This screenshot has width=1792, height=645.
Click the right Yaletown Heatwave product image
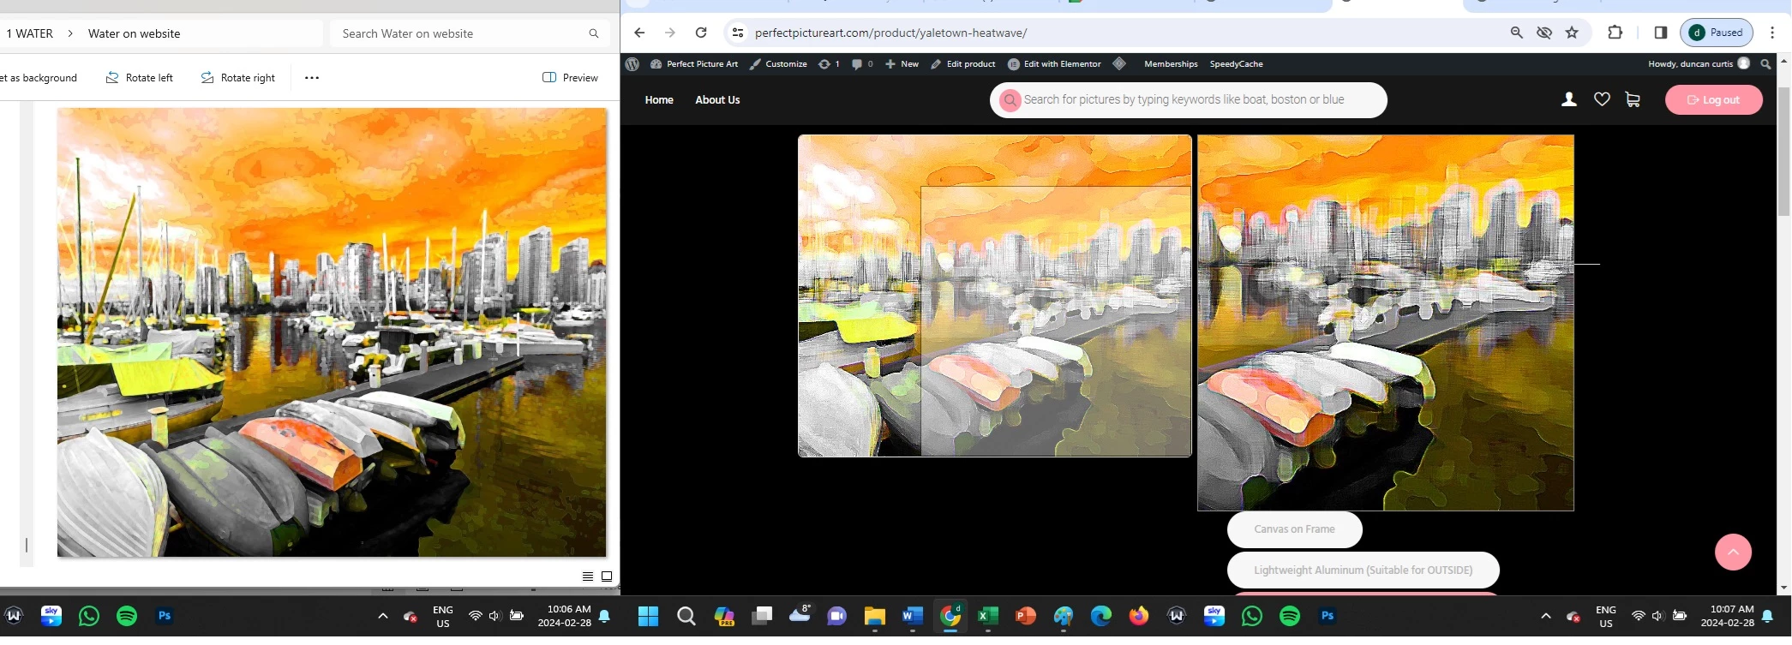(1386, 323)
